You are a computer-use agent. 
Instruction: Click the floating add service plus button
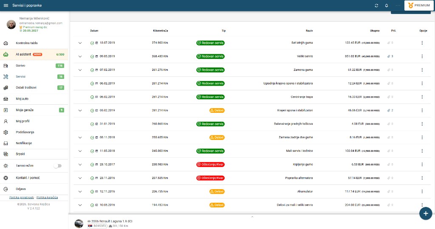tap(425, 213)
